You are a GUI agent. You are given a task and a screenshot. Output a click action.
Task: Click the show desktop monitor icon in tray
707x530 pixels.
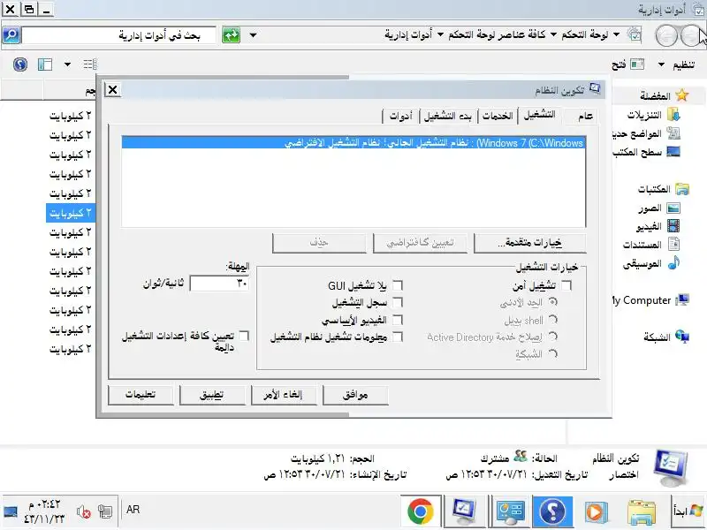pos(11,512)
